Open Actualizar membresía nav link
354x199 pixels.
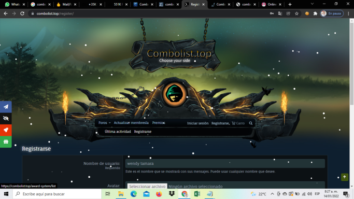[x=131, y=123]
